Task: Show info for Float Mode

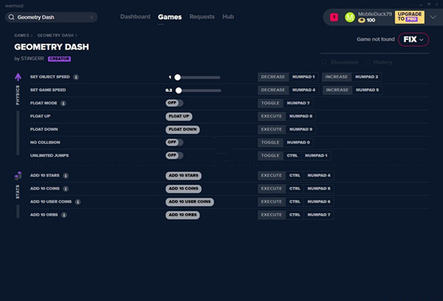Action: tap(63, 104)
